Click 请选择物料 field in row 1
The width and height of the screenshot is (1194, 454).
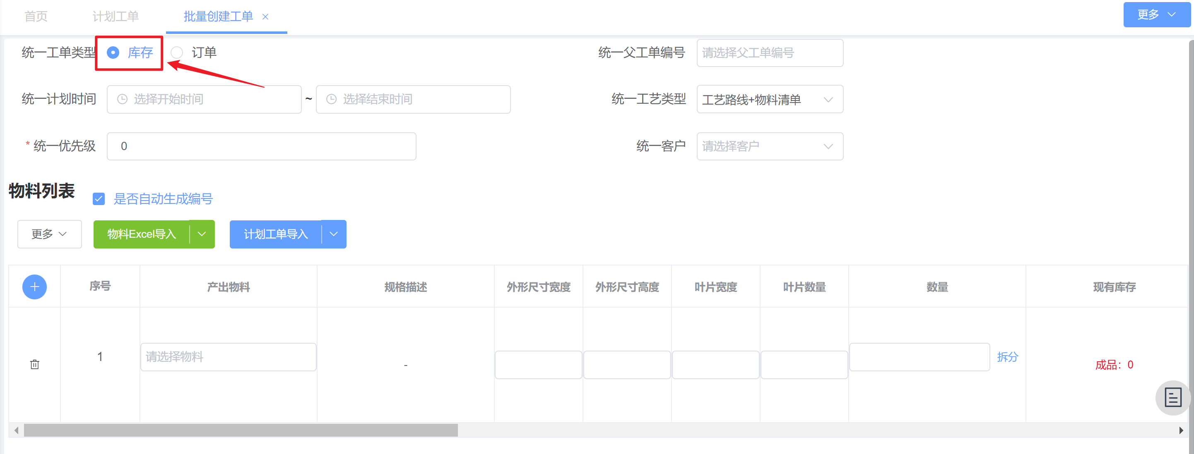coord(229,357)
